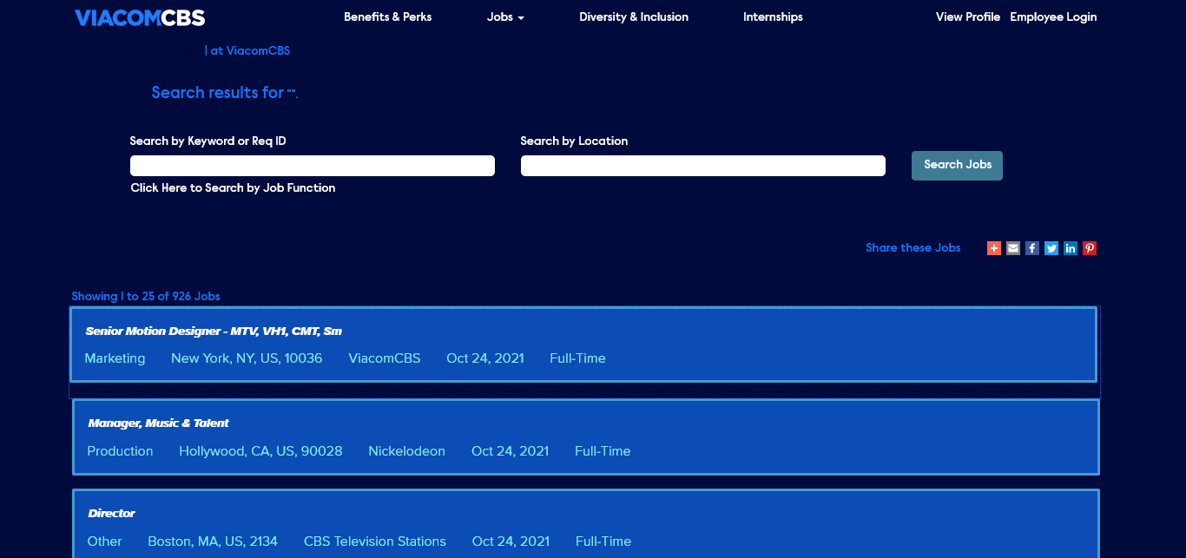Share these jobs by email icon
The width and height of the screenshot is (1186, 558).
[x=1013, y=248]
